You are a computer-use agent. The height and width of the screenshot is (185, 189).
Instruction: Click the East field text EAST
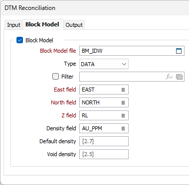tap(88, 90)
